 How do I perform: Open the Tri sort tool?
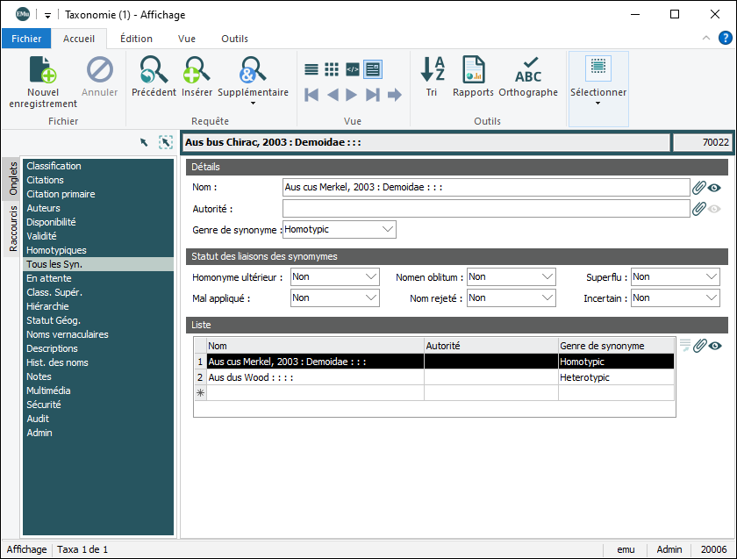click(432, 70)
